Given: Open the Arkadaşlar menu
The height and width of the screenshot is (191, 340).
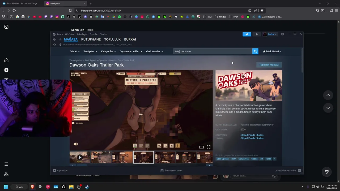Looking at the screenshot, I should coord(82,34).
